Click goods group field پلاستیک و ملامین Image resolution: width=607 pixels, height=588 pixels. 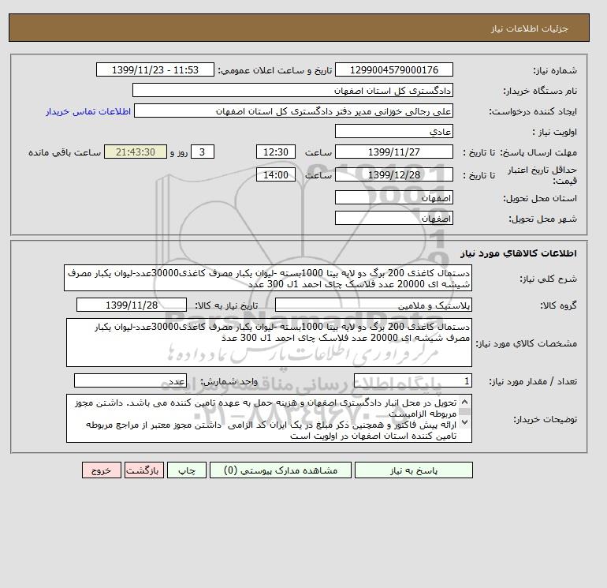(x=374, y=305)
